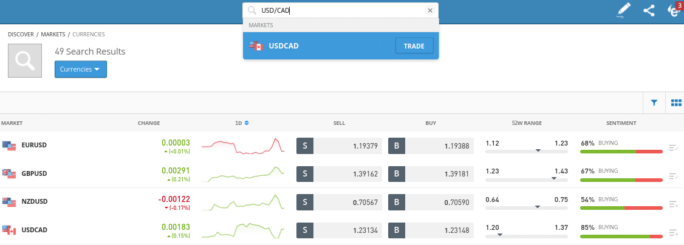Click EURUSD sell price 1.19379
Image resolution: width=684 pixels, height=245 pixels.
[365, 146]
